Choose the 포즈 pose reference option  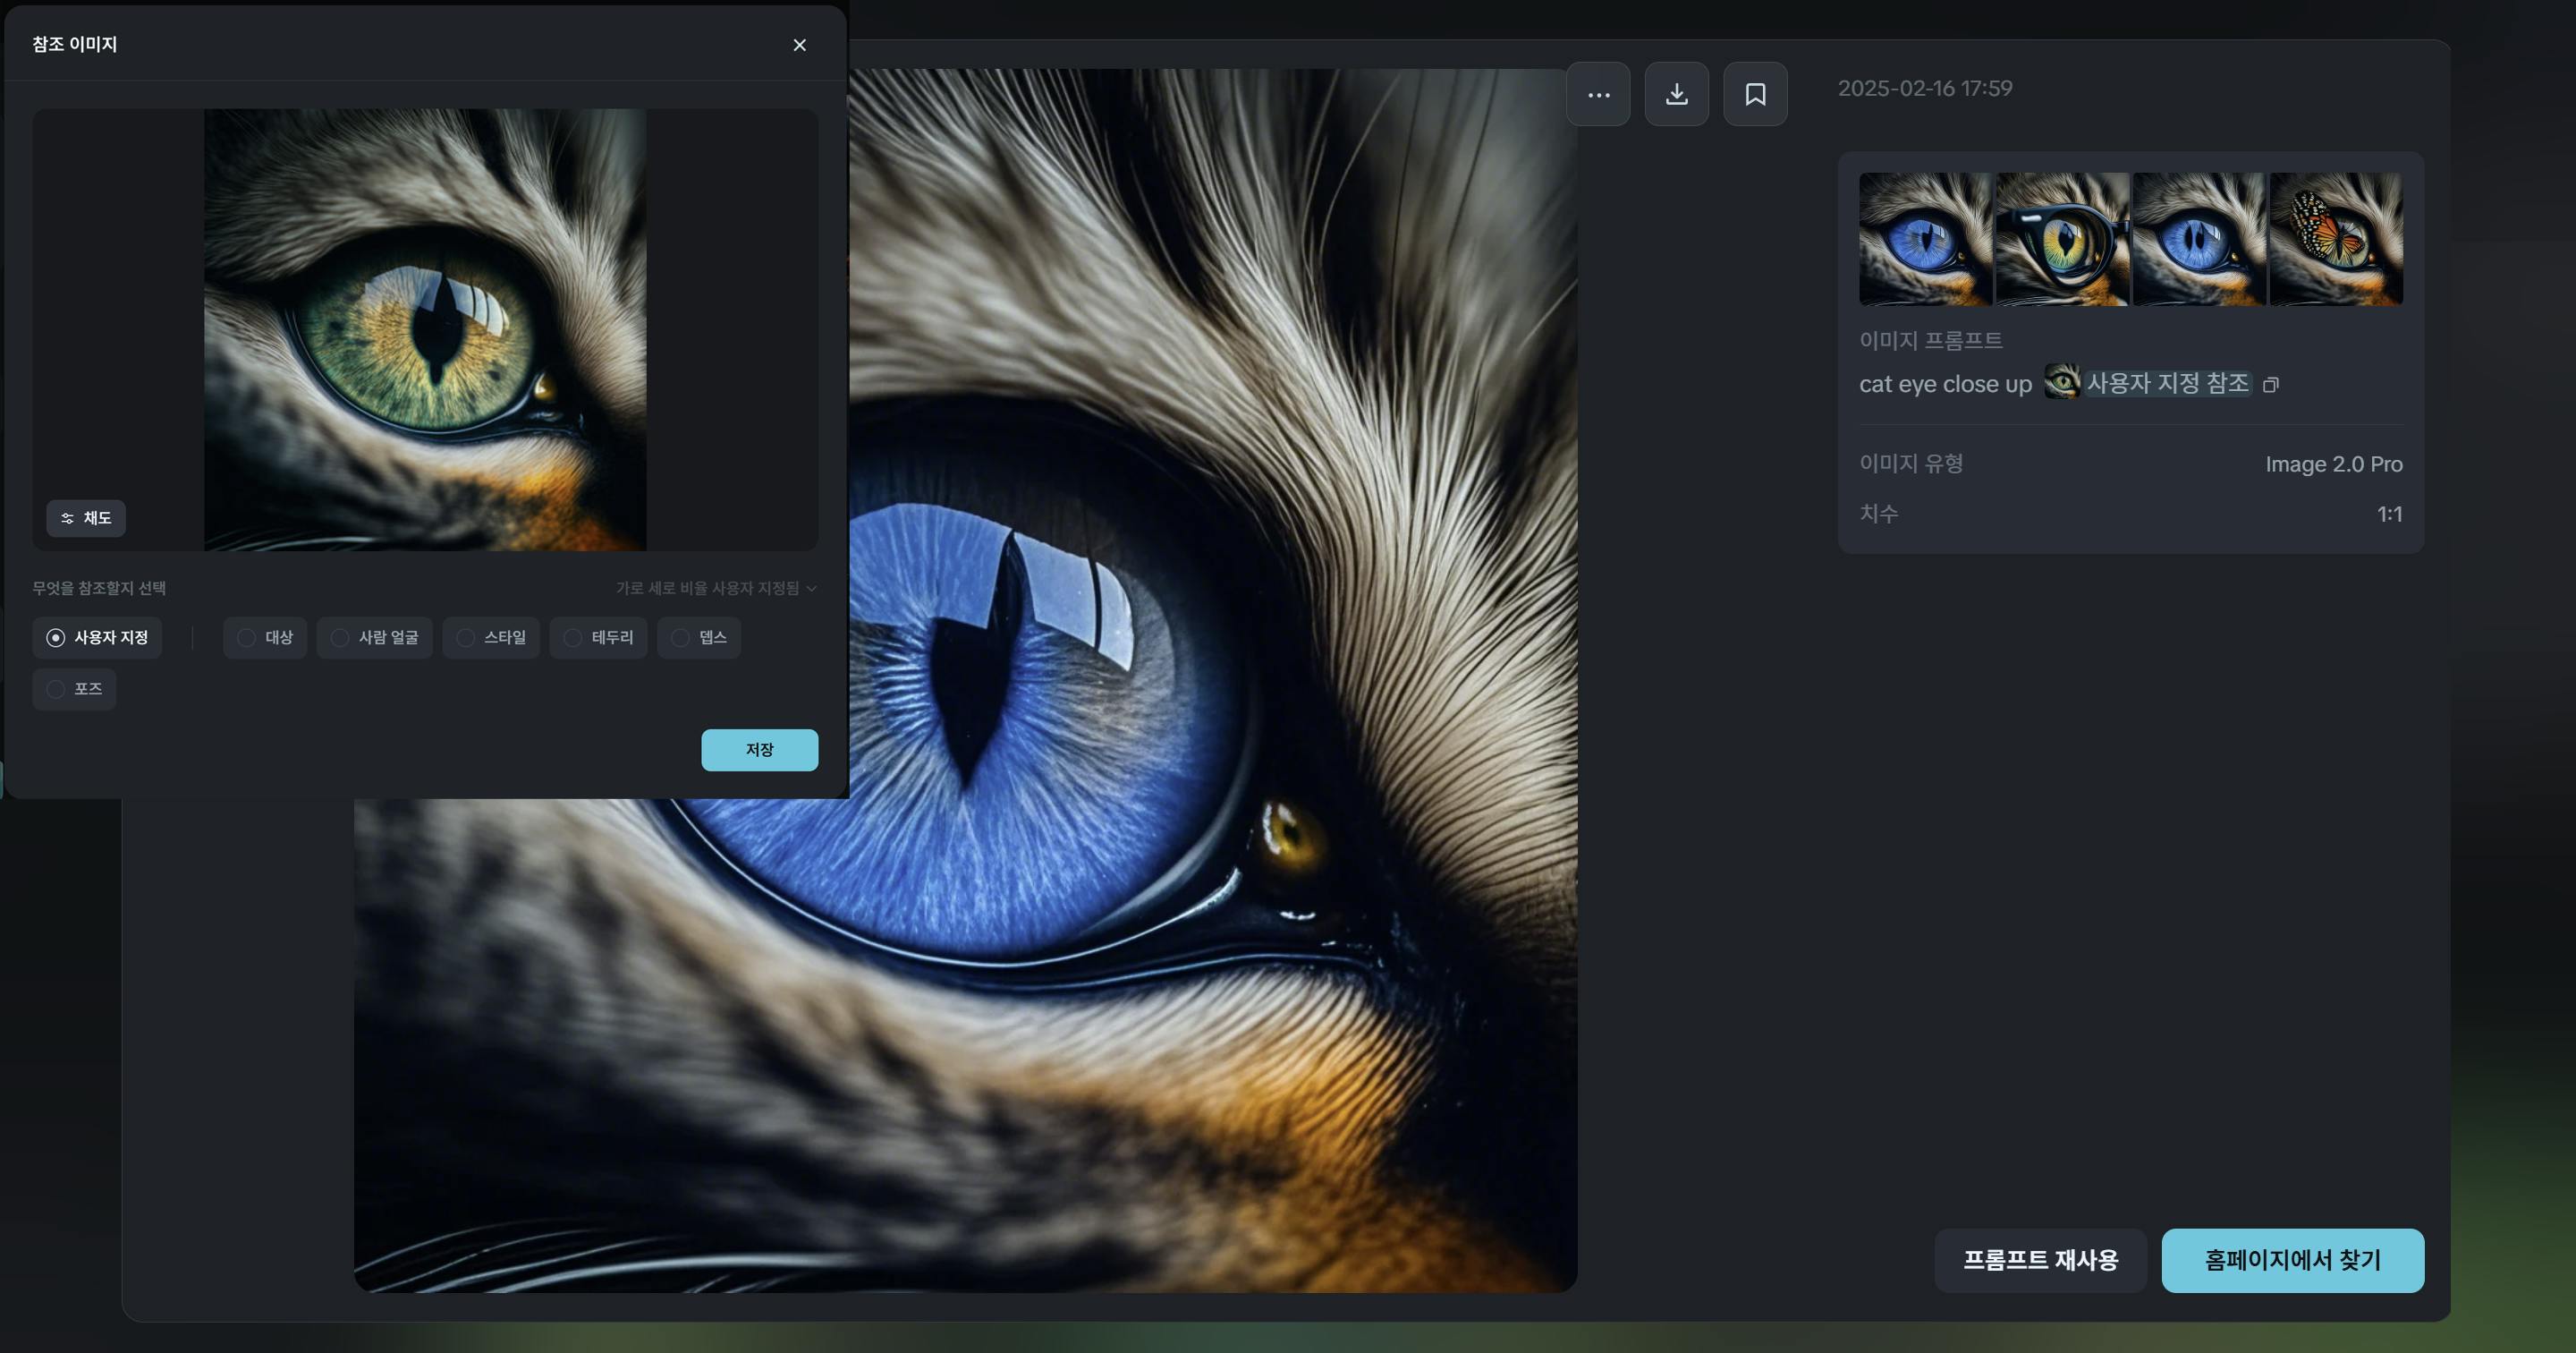click(74, 690)
